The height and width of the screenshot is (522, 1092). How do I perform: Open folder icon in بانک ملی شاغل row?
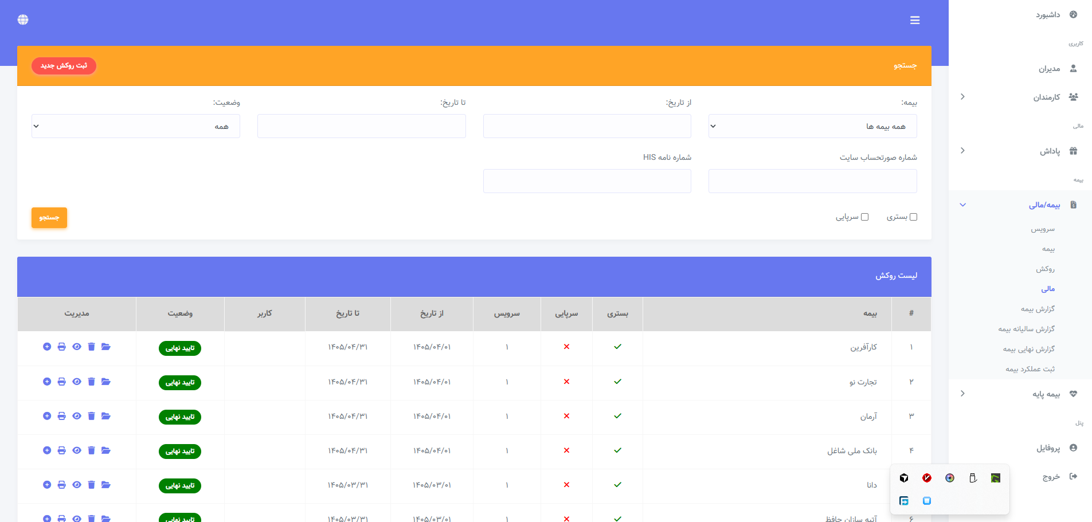pyautogui.click(x=106, y=450)
